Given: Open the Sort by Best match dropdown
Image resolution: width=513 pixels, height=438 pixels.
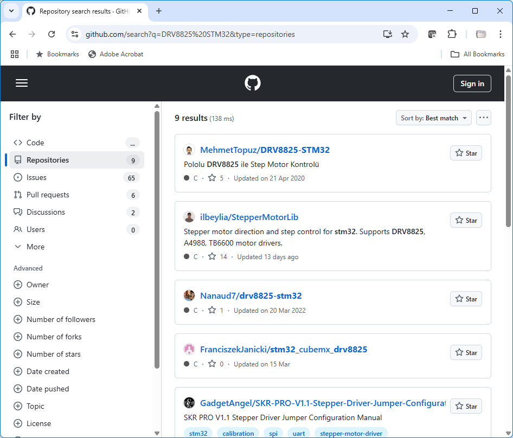Looking at the screenshot, I should 433,118.
